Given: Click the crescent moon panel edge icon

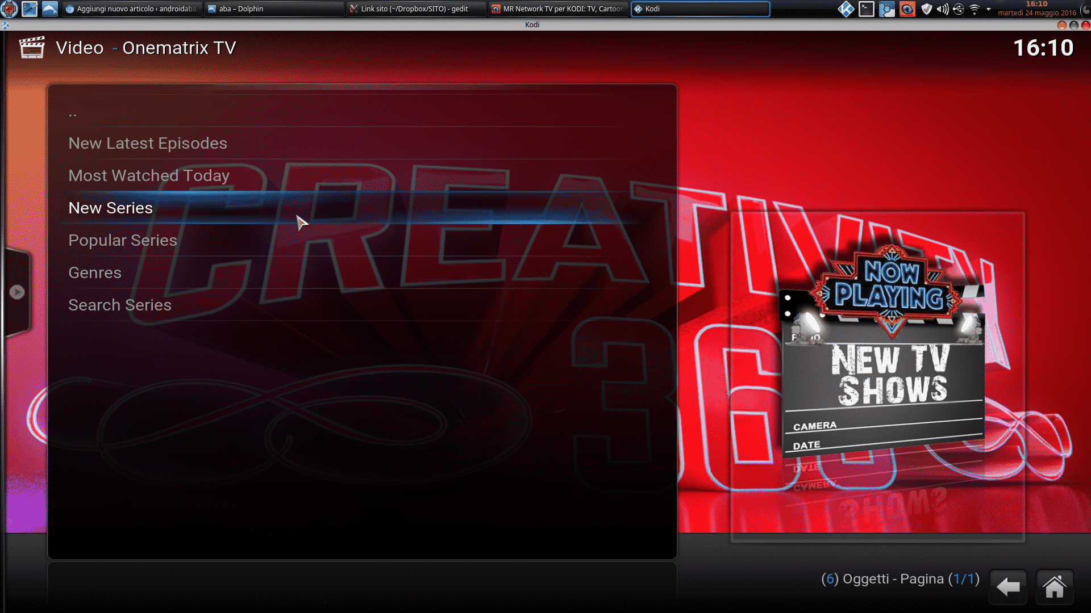Looking at the screenshot, I should pyautogui.click(x=1085, y=9).
